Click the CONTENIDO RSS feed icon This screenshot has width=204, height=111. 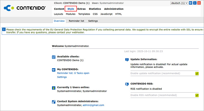tap(127, 84)
